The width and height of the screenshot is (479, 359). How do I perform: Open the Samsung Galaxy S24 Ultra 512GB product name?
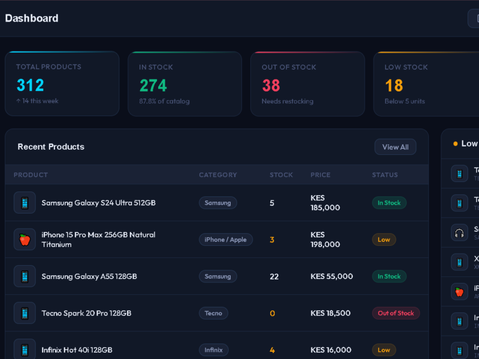98,203
